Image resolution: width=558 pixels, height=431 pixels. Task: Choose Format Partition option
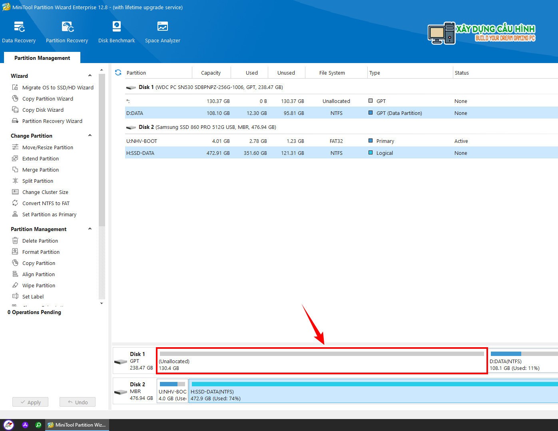coord(41,252)
